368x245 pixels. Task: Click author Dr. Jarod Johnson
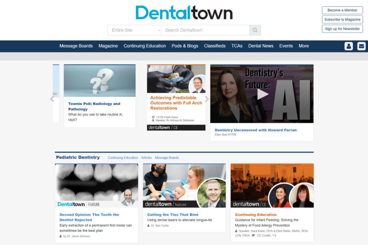(x=77, y=236)
